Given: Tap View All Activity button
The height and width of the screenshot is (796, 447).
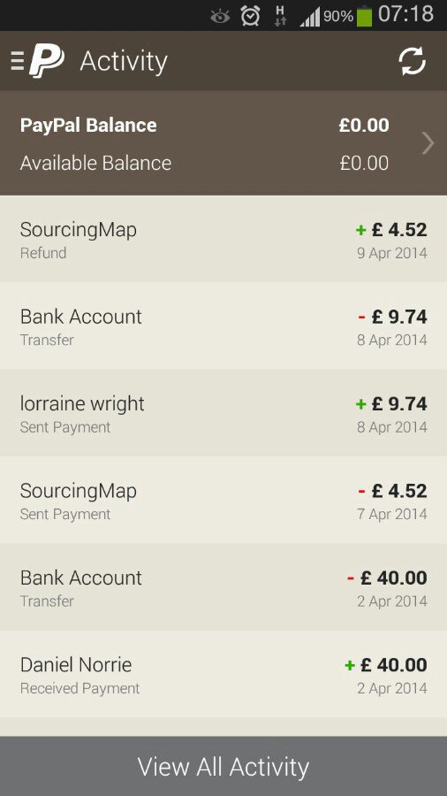Looking at the screenshot, I should pos(223,767).
